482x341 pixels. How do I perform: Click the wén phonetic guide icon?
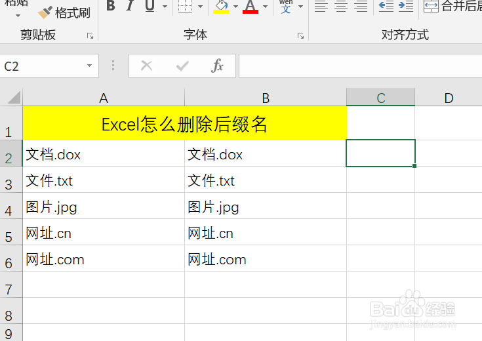pos(286,6)
